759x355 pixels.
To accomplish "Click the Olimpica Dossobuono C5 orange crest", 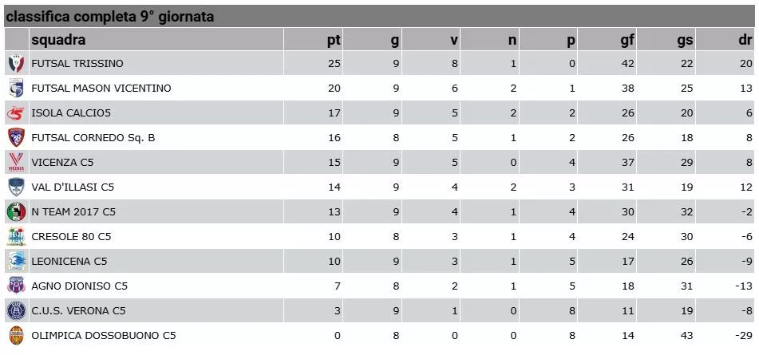I will [17, 336].
